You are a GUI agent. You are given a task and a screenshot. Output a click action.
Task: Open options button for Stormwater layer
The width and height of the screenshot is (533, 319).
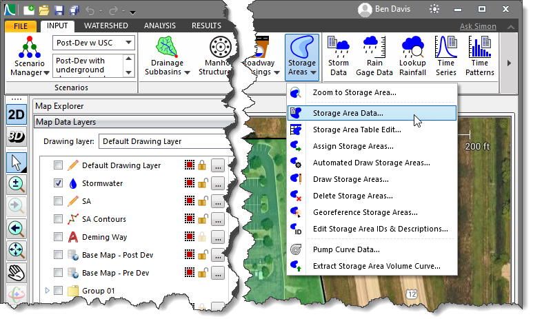click(x=218, y=183)
